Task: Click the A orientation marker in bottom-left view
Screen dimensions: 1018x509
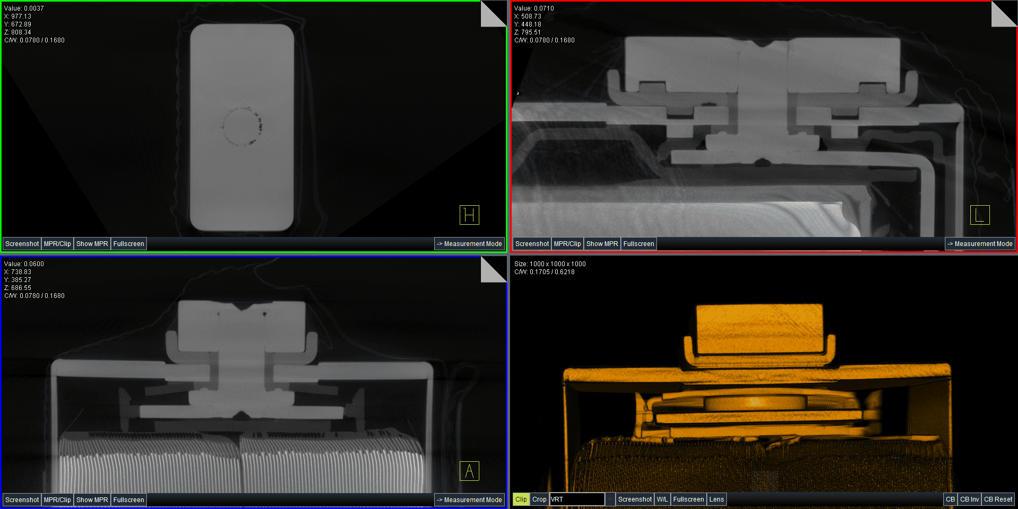Action: click(469, 471)
